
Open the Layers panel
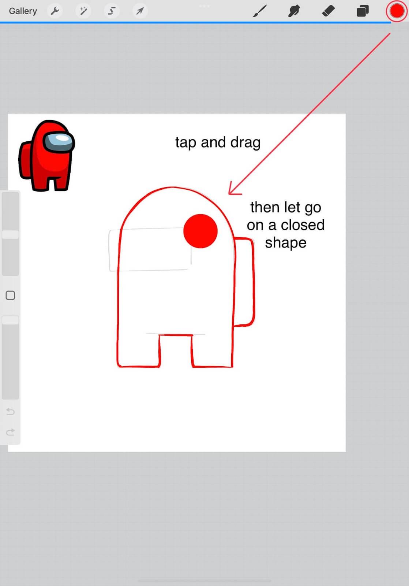[x=363, y=11]
